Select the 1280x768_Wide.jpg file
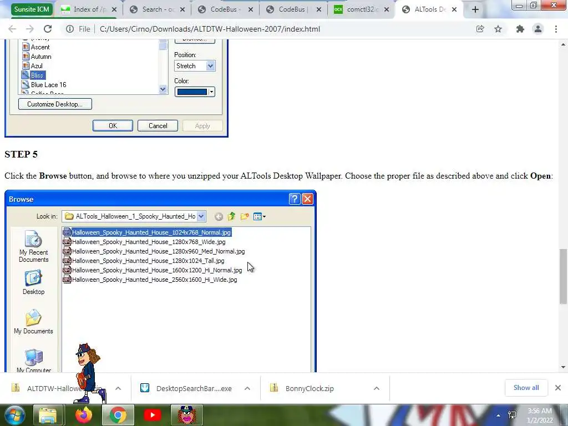 click(x=144, y=242)
